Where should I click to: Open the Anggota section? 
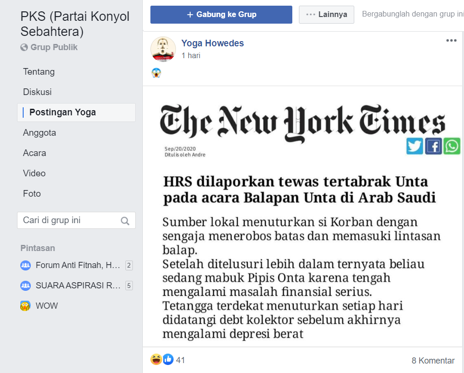pos(39,133)
